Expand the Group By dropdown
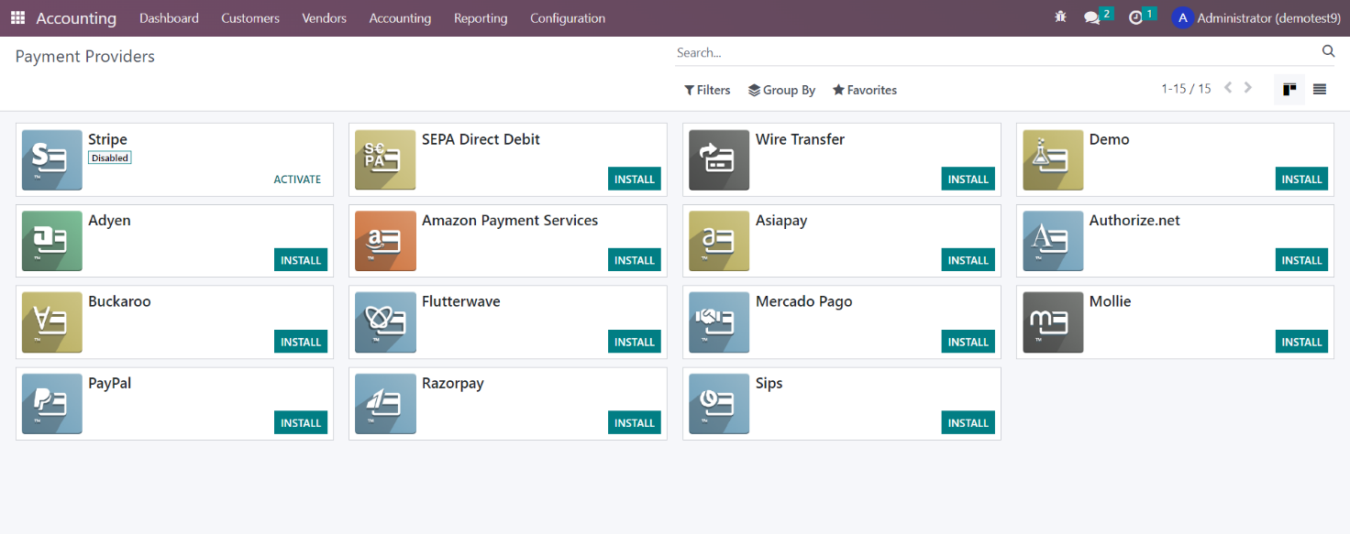 pyautogui.click(x=781, y=90)
